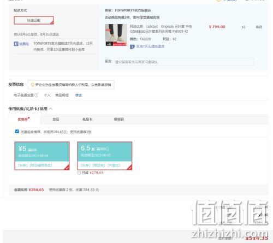Select the 快递运输 delivery method button

pos(34,20)
